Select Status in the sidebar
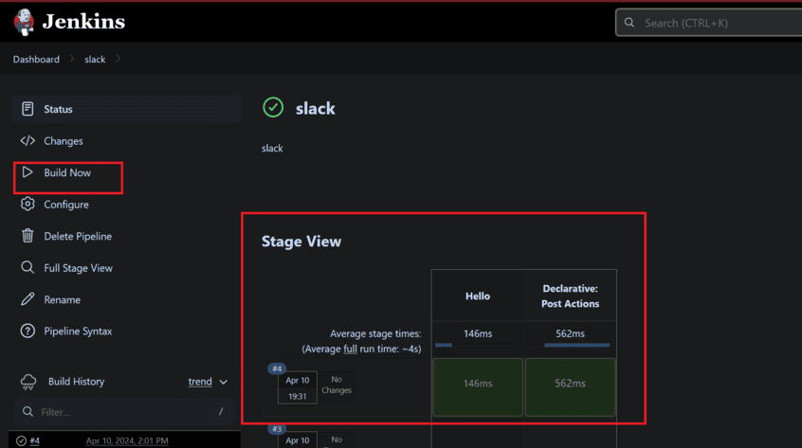 point(126,109)
